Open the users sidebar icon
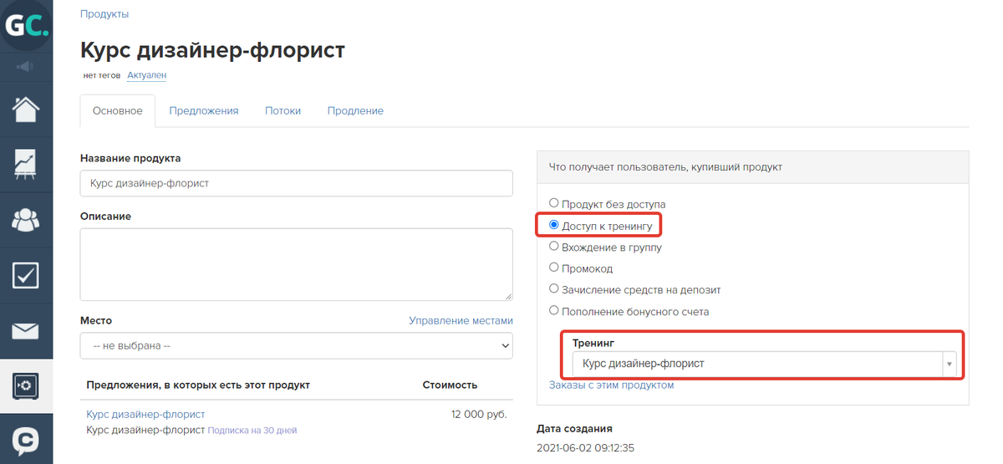This screenshot has height=464, width=1003. [26, 220]
